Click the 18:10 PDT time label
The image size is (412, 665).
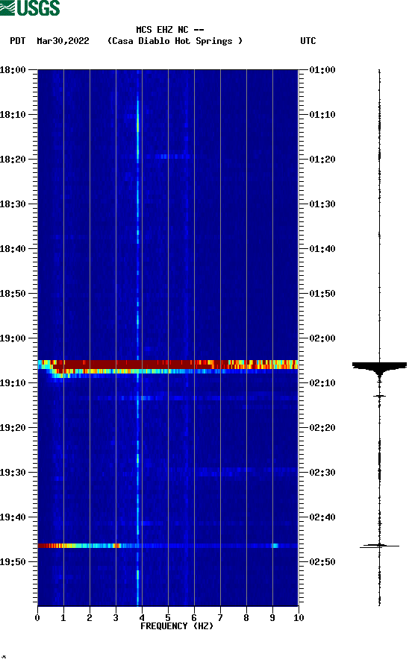pyautogui.click(x=13, y=115)
